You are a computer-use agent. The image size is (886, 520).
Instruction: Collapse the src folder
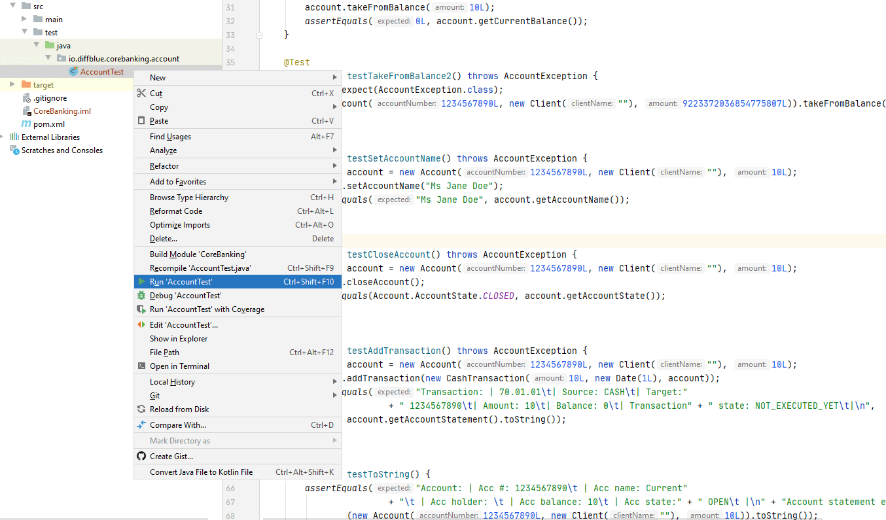(13, 7)
